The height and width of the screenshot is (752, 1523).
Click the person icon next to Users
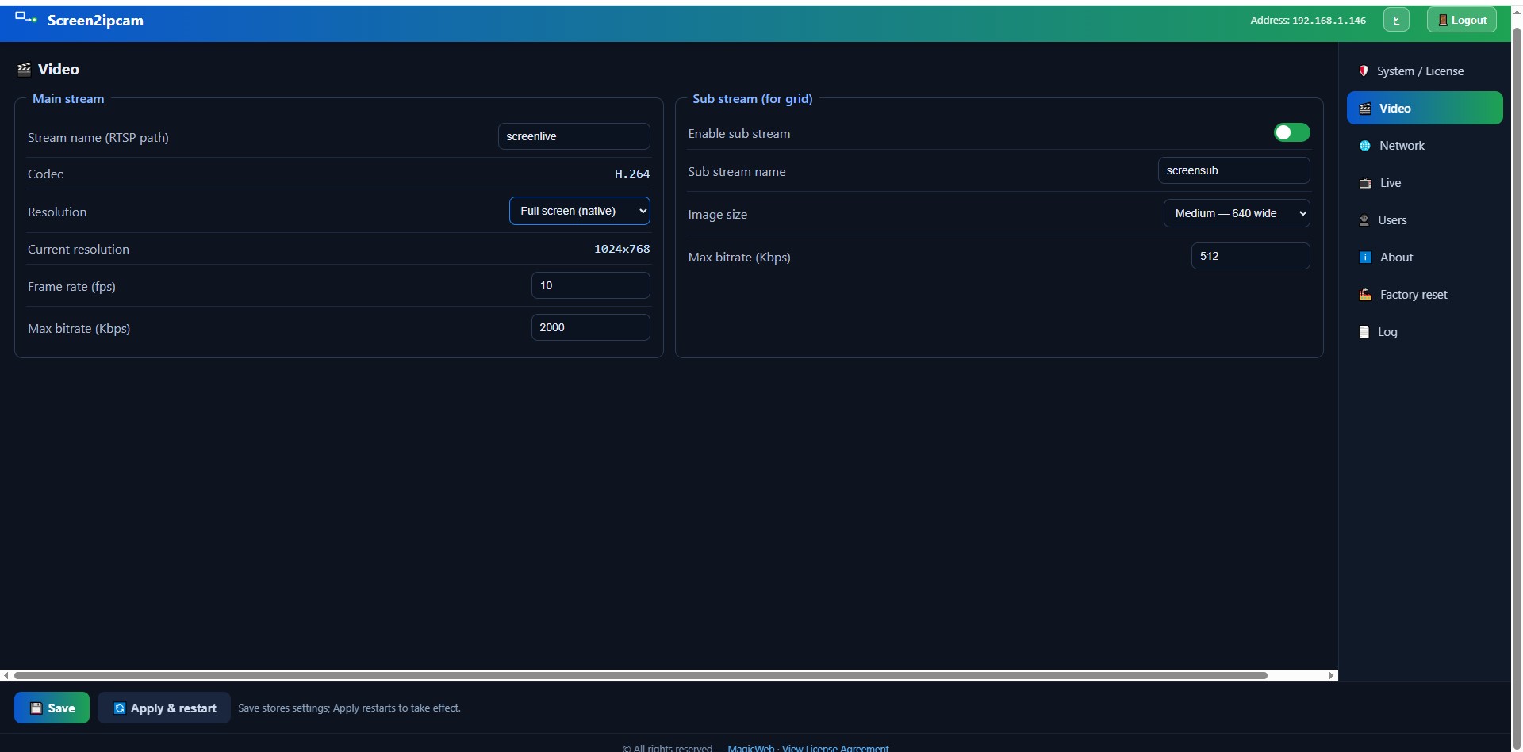pyautogui.click(x=1364, y=220)
